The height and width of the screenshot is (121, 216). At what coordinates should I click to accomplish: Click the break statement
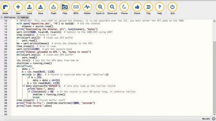[36, 97]
